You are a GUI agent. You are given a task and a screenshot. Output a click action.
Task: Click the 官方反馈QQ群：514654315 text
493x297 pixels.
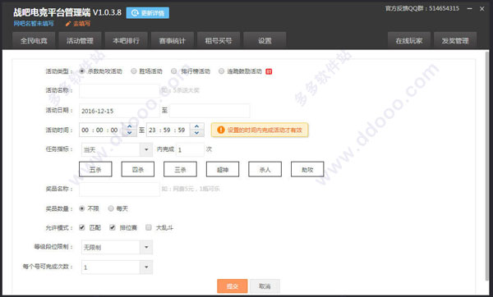click(422, 8)
